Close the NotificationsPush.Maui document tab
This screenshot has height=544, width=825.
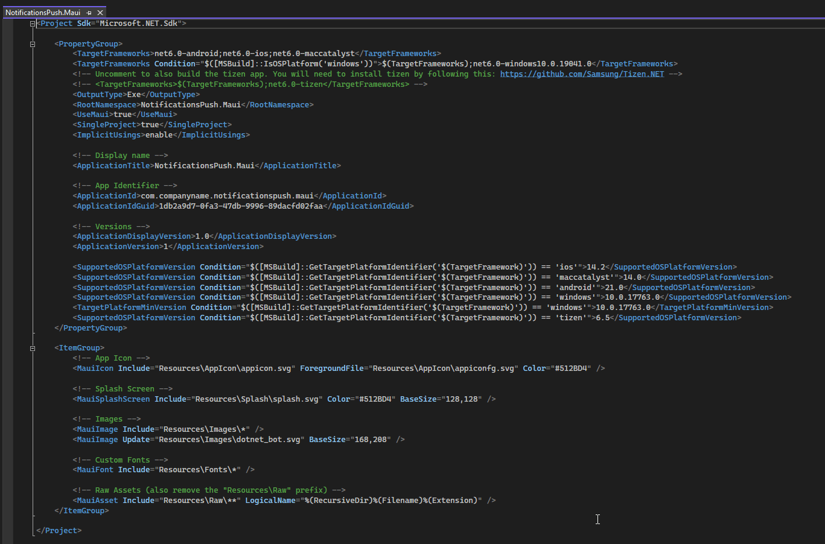coord(101,11)
